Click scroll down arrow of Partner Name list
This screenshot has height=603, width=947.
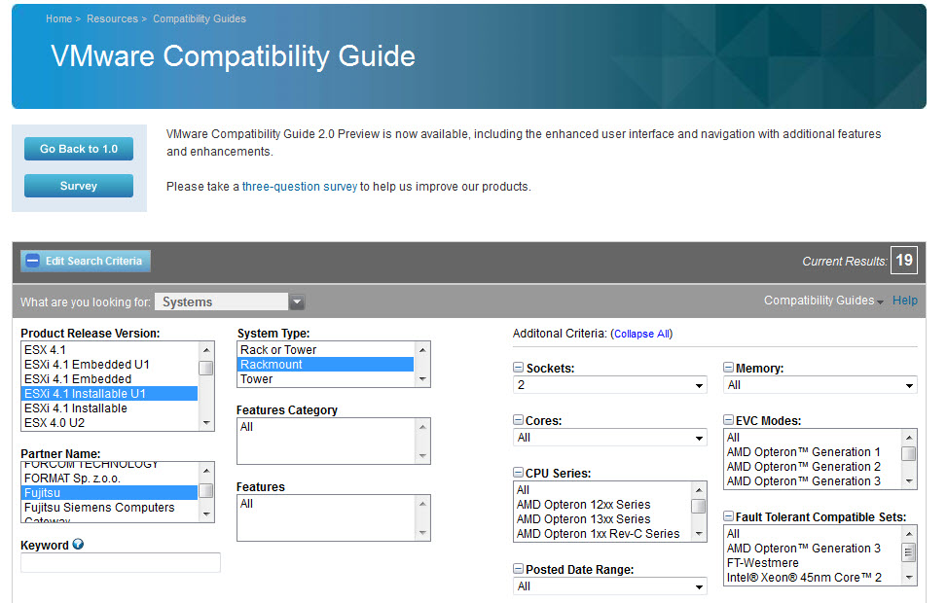(x=206, y=514)
